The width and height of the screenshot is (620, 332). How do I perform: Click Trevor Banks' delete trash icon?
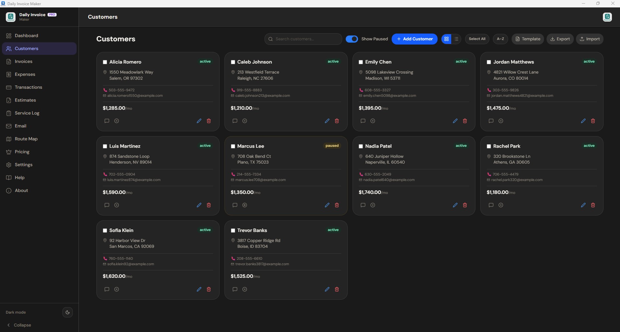[337, 289]
